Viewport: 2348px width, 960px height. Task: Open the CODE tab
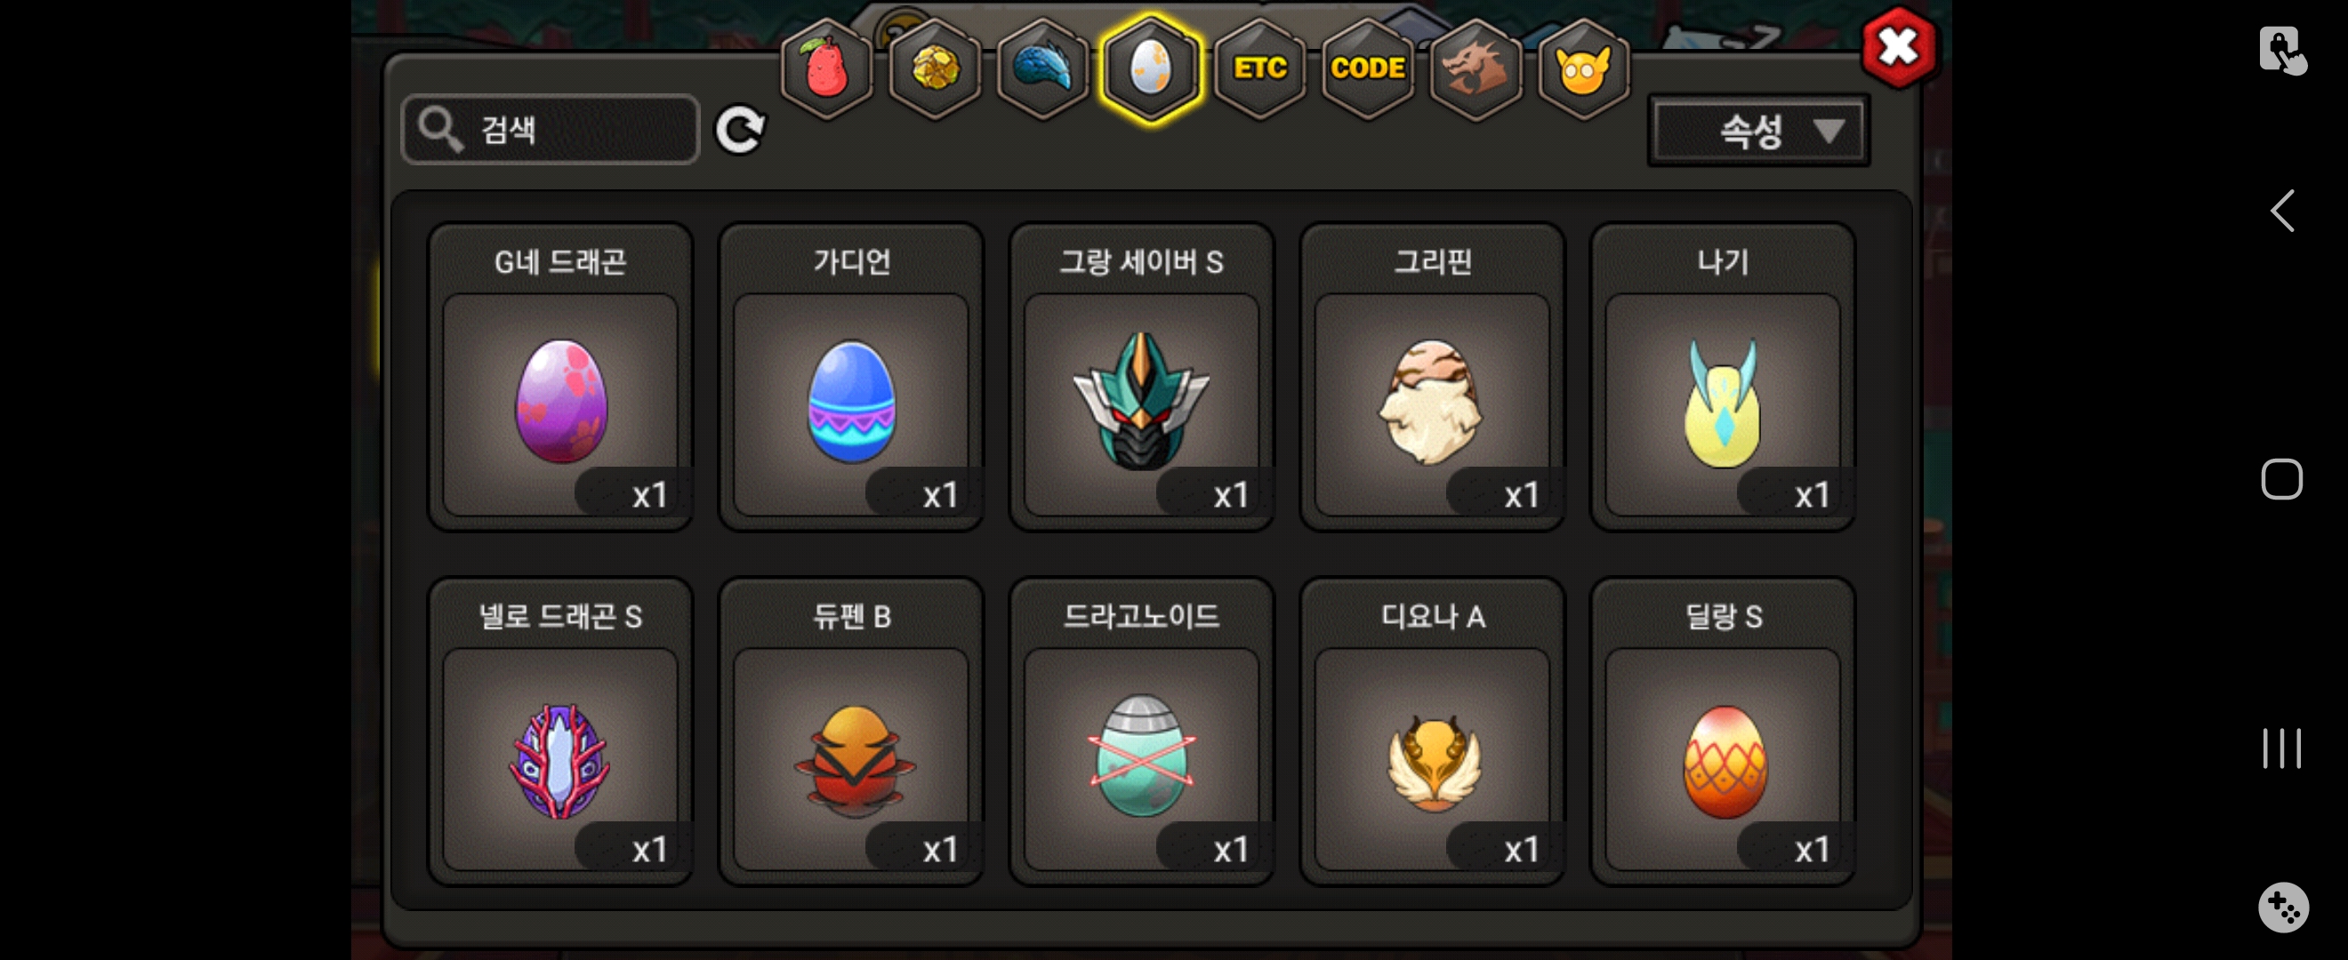tap(1367, 69)
